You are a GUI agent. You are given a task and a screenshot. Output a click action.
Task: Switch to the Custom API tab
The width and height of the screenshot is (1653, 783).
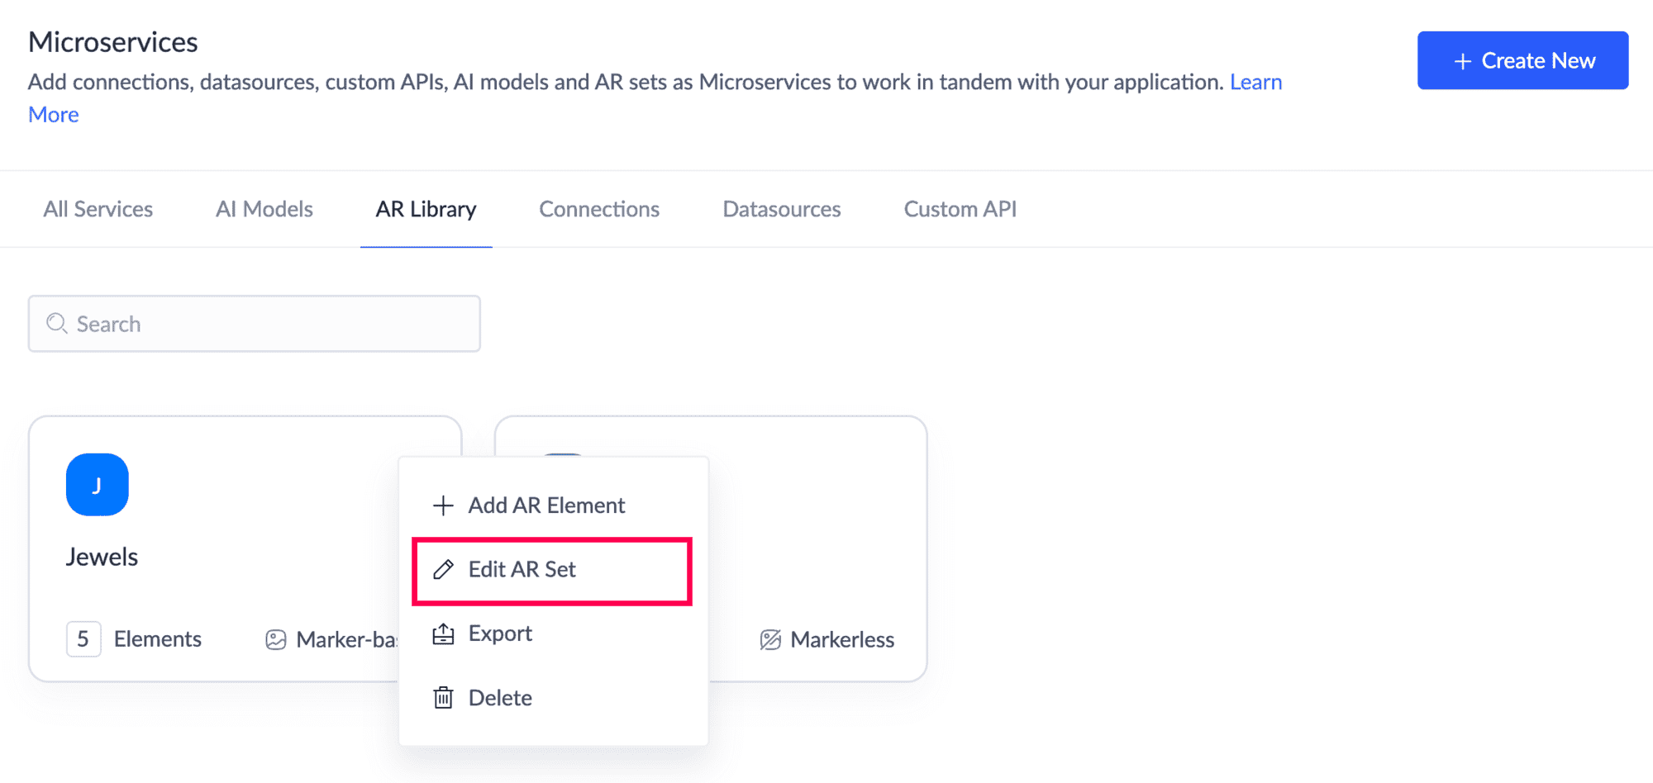pos(960,209)
